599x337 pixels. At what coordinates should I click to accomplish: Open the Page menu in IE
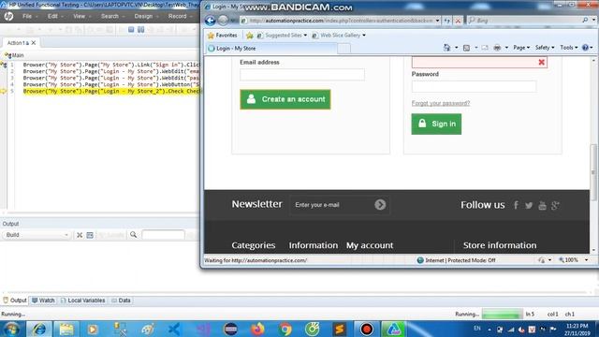click(x=521, y=48)
